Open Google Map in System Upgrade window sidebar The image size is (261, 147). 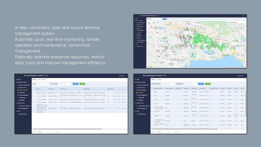24,97
